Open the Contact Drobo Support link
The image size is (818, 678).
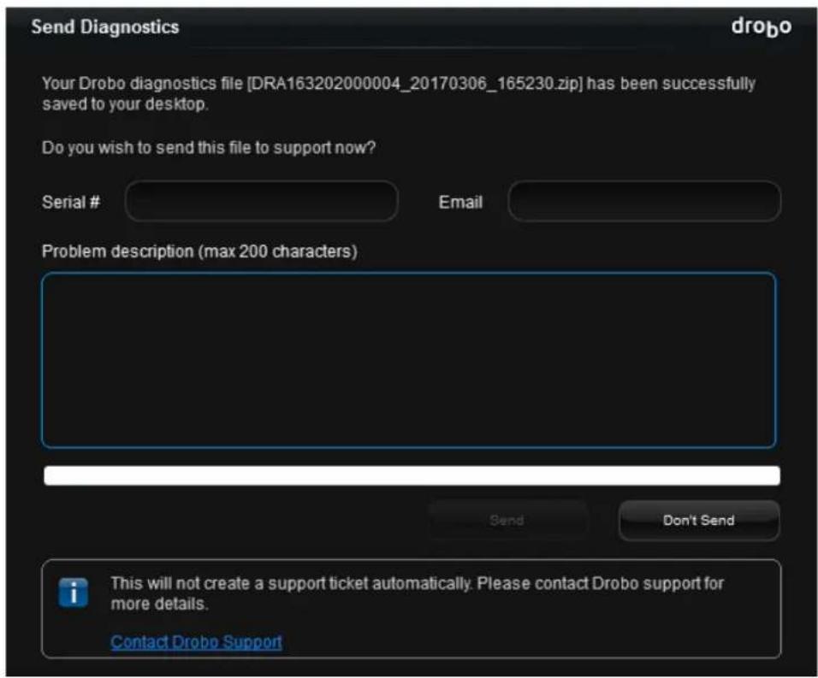click(x=196, y=641)
